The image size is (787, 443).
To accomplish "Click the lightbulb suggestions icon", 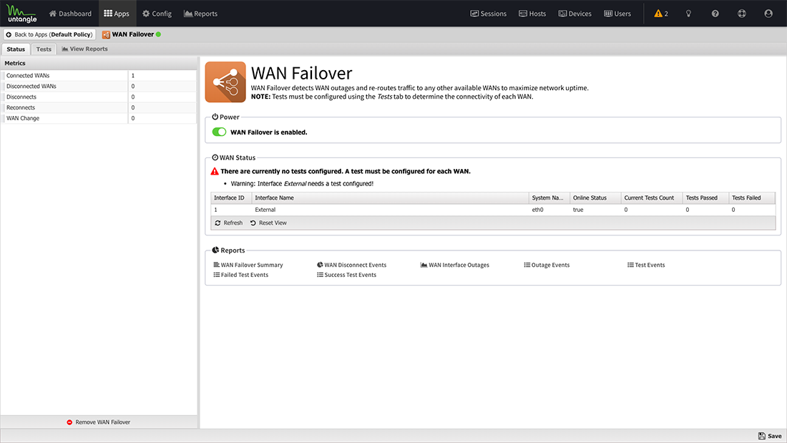I will pyautogui.click(x=688, y=14).
